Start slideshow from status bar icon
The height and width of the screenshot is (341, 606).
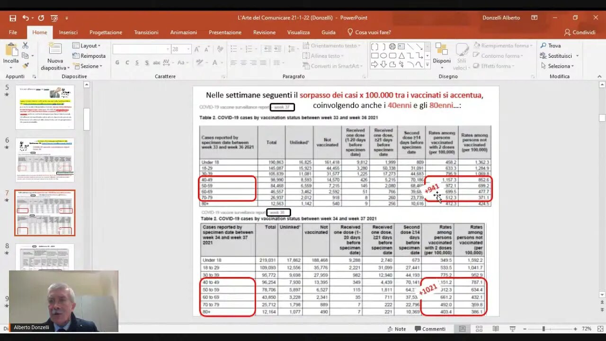pyautogui.click(x=512, y=329)
